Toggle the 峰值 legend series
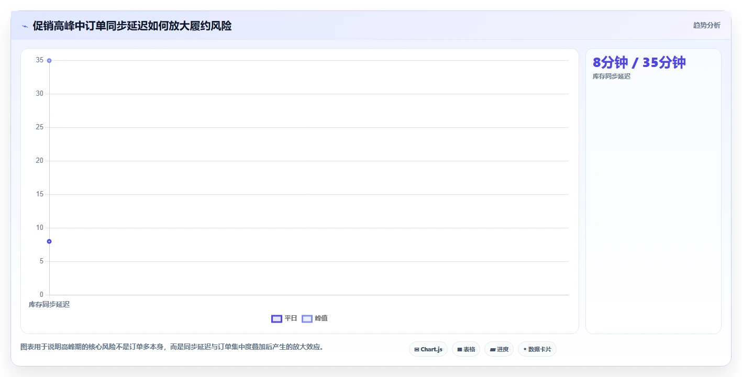This screenshot has width=742, height=377. pyautogui.click(x=315, y=318)
